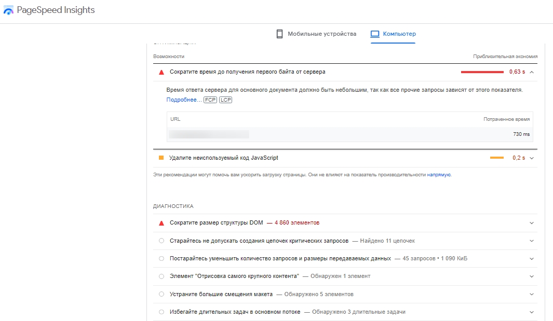Image resolution: width=553 pixels, height=321 pixels.
Task: Click the red 0,63 s savings bar
Action: click(x=482, y=72)
